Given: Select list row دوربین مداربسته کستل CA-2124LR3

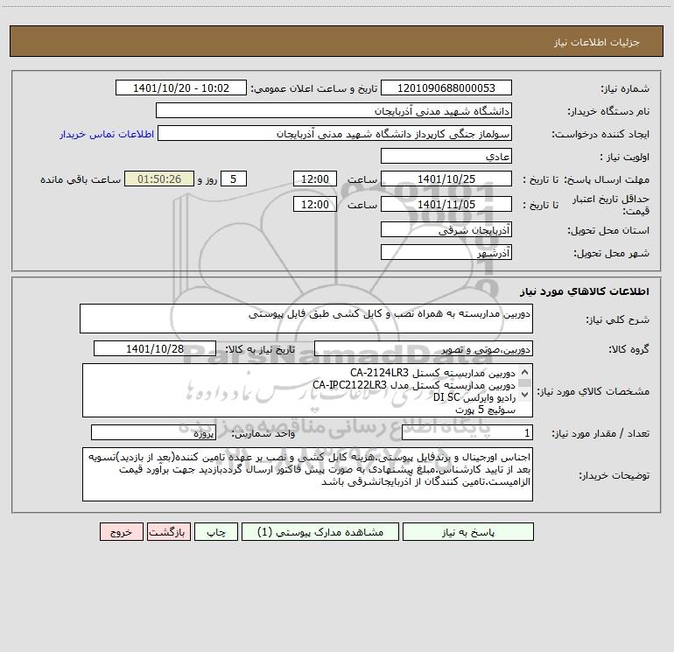Looking at the screenshot, I should coord(432,373).
